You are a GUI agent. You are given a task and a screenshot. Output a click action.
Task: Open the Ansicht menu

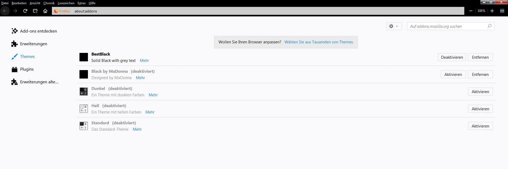point(35,3)
